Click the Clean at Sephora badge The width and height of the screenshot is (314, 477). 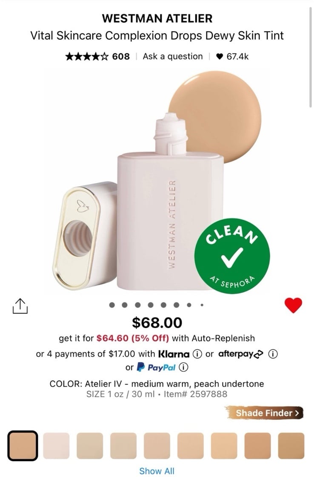click(232, 256)
